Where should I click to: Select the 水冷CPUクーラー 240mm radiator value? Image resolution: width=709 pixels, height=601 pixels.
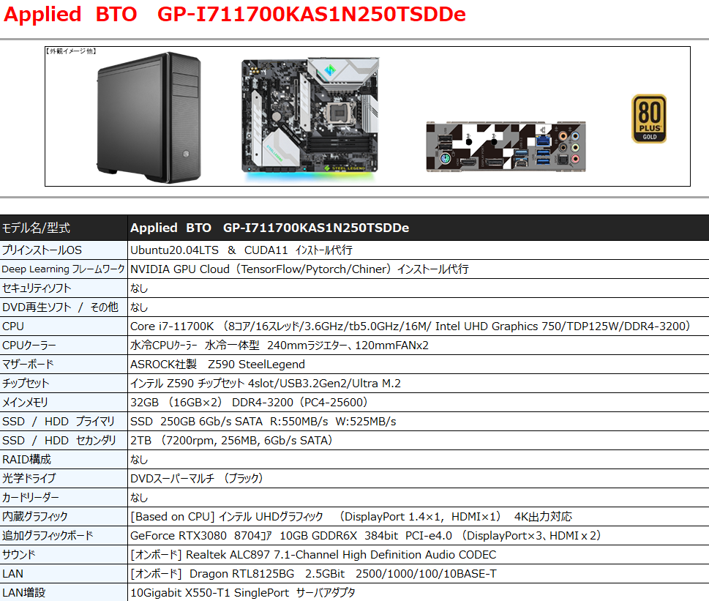280,345
